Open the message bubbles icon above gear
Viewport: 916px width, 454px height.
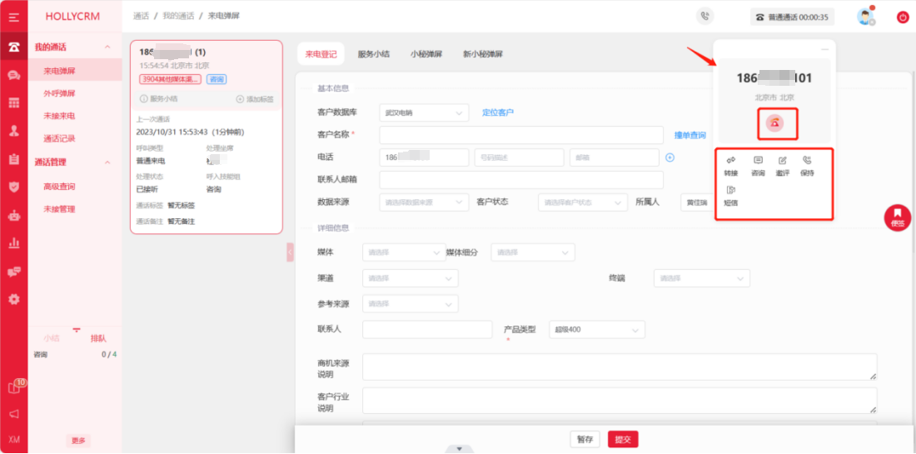pyautogui.click(x=14, y=272)
